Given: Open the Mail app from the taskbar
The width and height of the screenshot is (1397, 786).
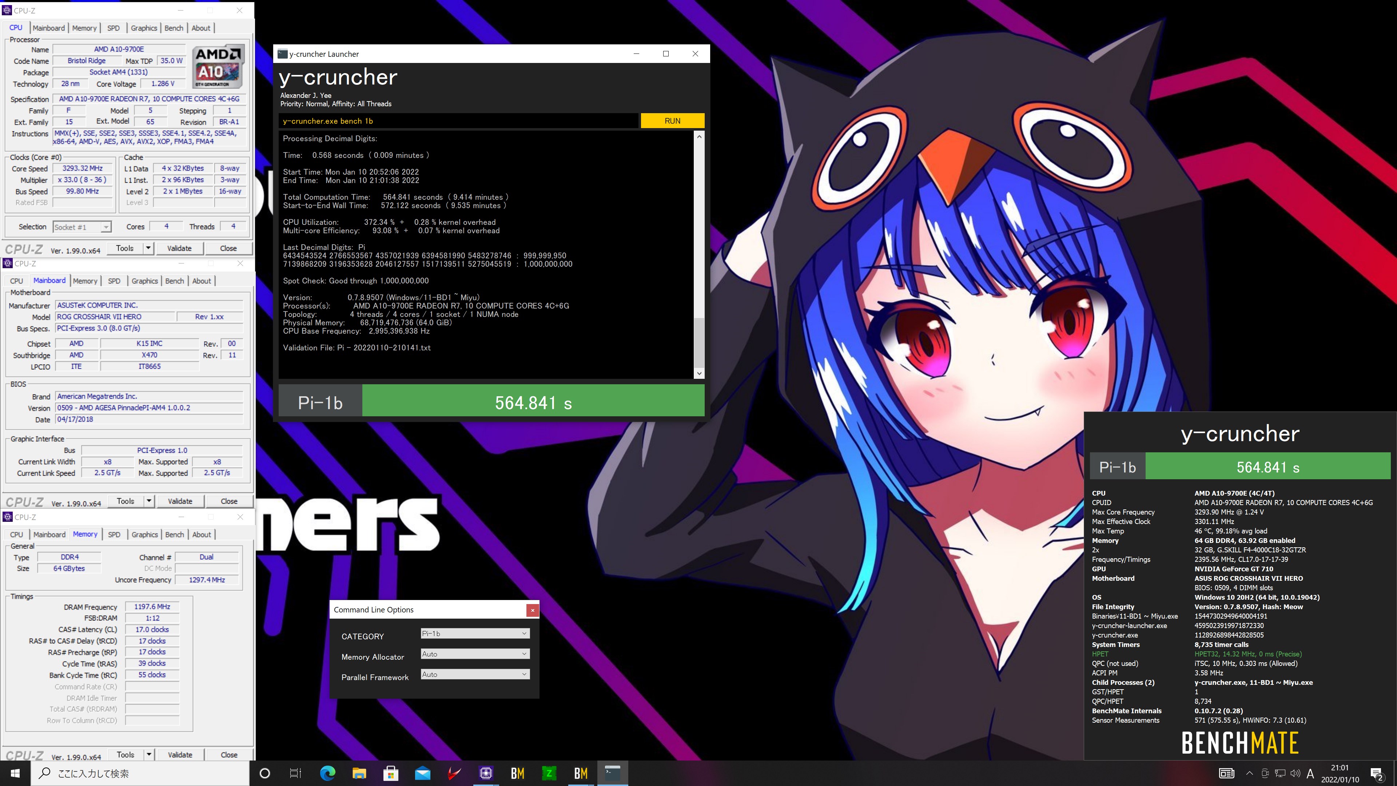Looking at the screenshot, I should pos(422,773).
